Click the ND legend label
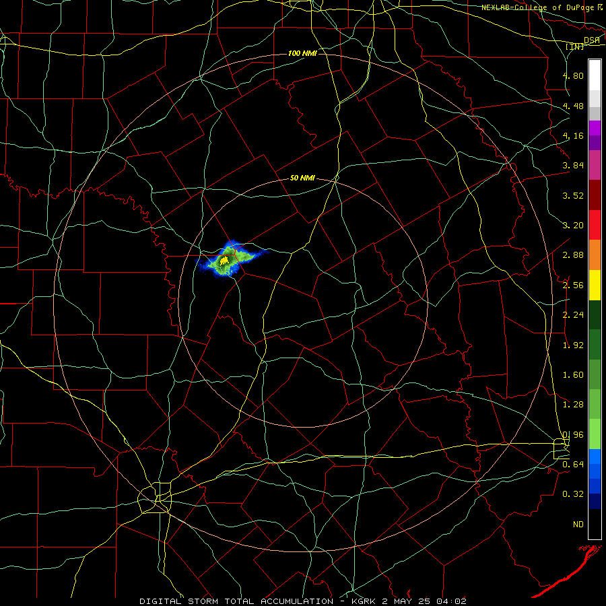 coord(578,525)
